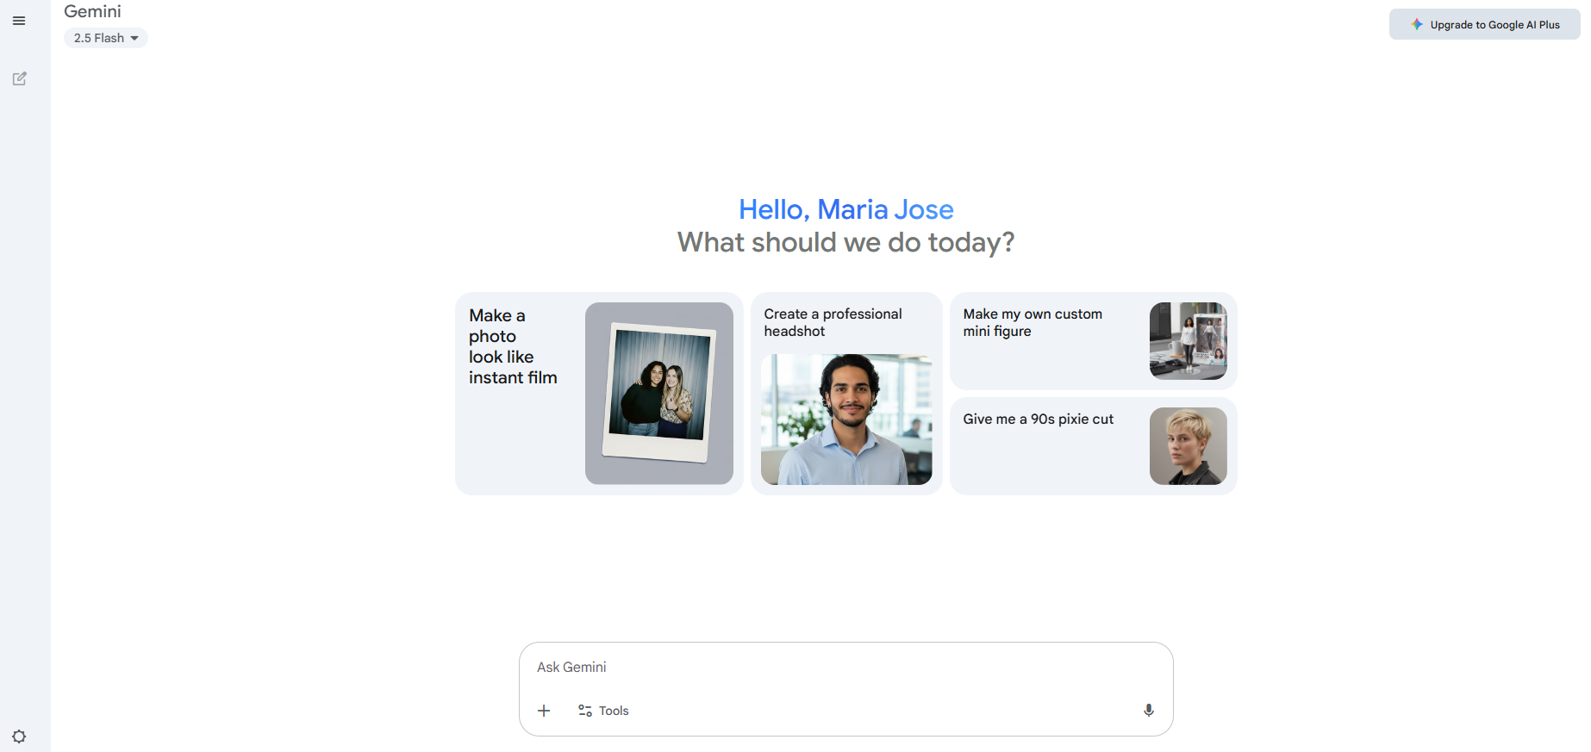Choose "Create a professional headshot" suggestion text
Screen dimensions: 1591x752
click(x=833, y=322)
